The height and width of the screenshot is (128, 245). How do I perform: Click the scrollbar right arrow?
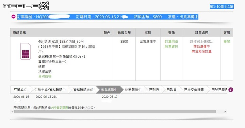tap(225, 111)
